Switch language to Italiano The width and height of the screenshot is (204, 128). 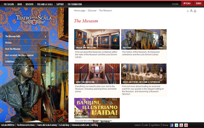175,4
